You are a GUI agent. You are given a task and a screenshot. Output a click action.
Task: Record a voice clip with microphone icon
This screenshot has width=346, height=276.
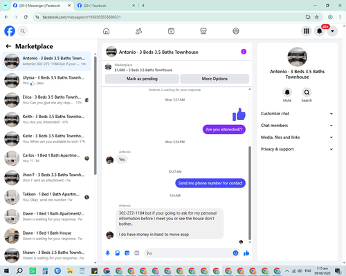108,253
